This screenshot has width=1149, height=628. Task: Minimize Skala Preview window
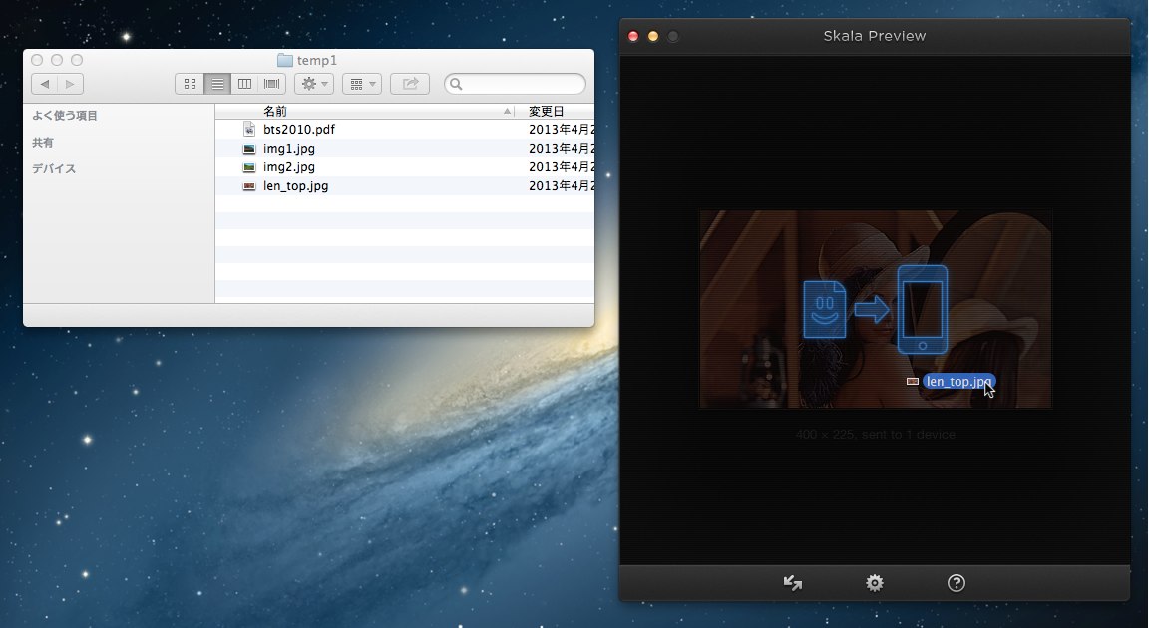[x=653, y=36]
